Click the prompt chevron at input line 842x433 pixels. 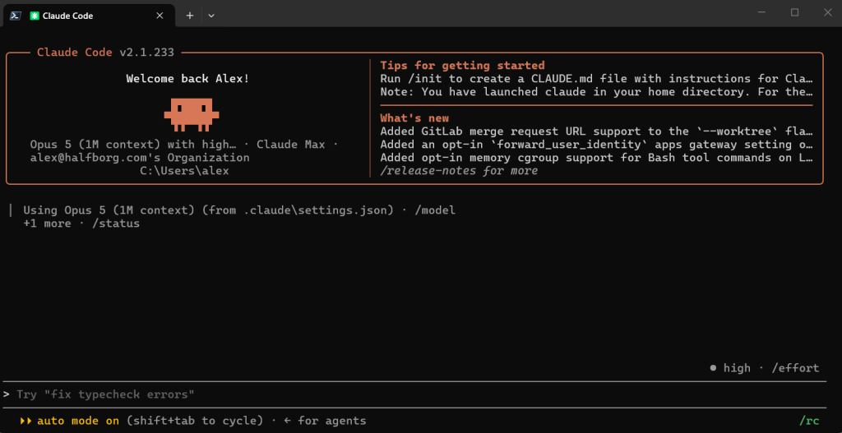click(x=7, y=394)
